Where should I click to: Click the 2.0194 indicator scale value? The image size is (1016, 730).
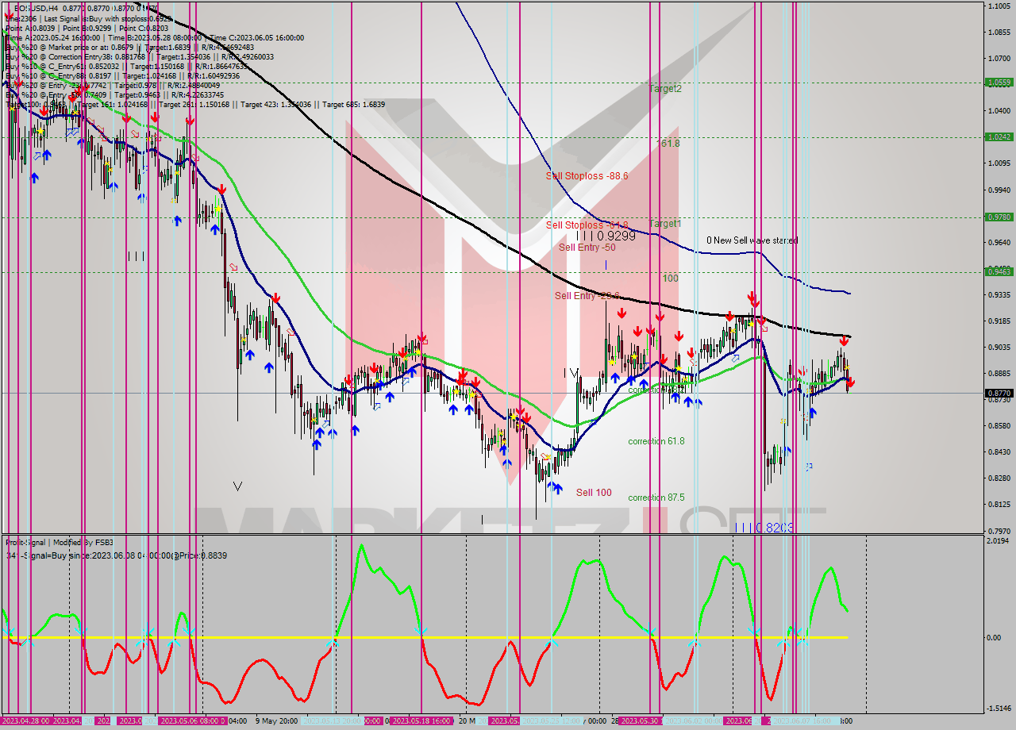(x=998, y=541)
